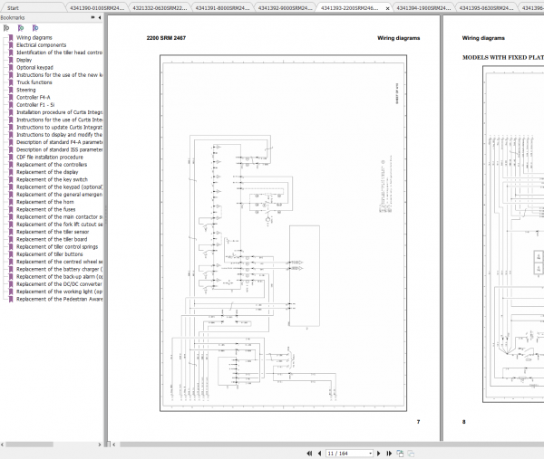The width and height of the screenshot is (544, 459).
Task: Open tab 4341392-9000SRM24
Action: pyautogui.click(x=286, y=7)
